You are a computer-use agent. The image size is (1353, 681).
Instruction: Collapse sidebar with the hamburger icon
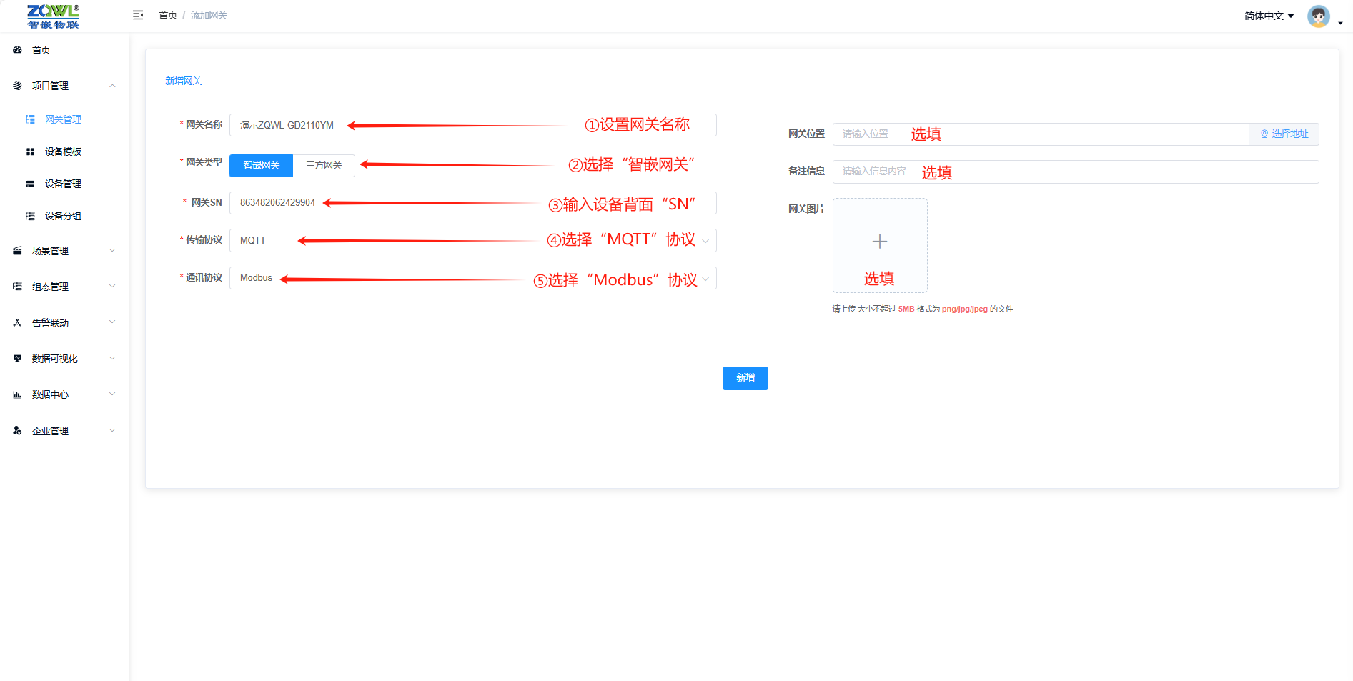tap(138, 15)
